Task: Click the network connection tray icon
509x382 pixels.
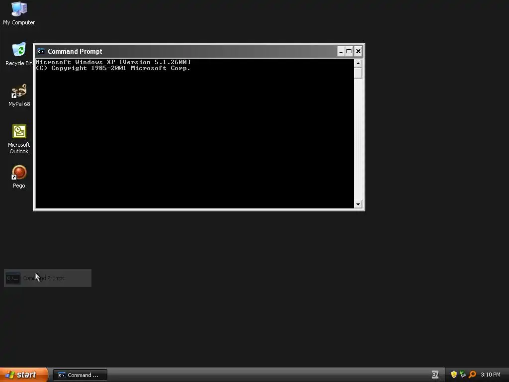Action: pyautogui.click(x=463, y=375)
